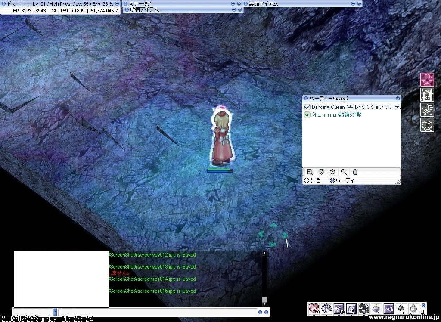Image resolution: width=441 pixels, height=322 pixels.
Task: Click the パーティー(azaza) title bar
Action: click(351, 98)
